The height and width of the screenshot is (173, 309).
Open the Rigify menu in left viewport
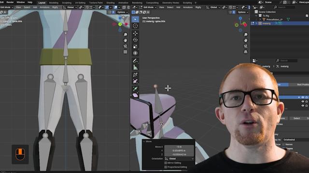[x=55, y=7]
